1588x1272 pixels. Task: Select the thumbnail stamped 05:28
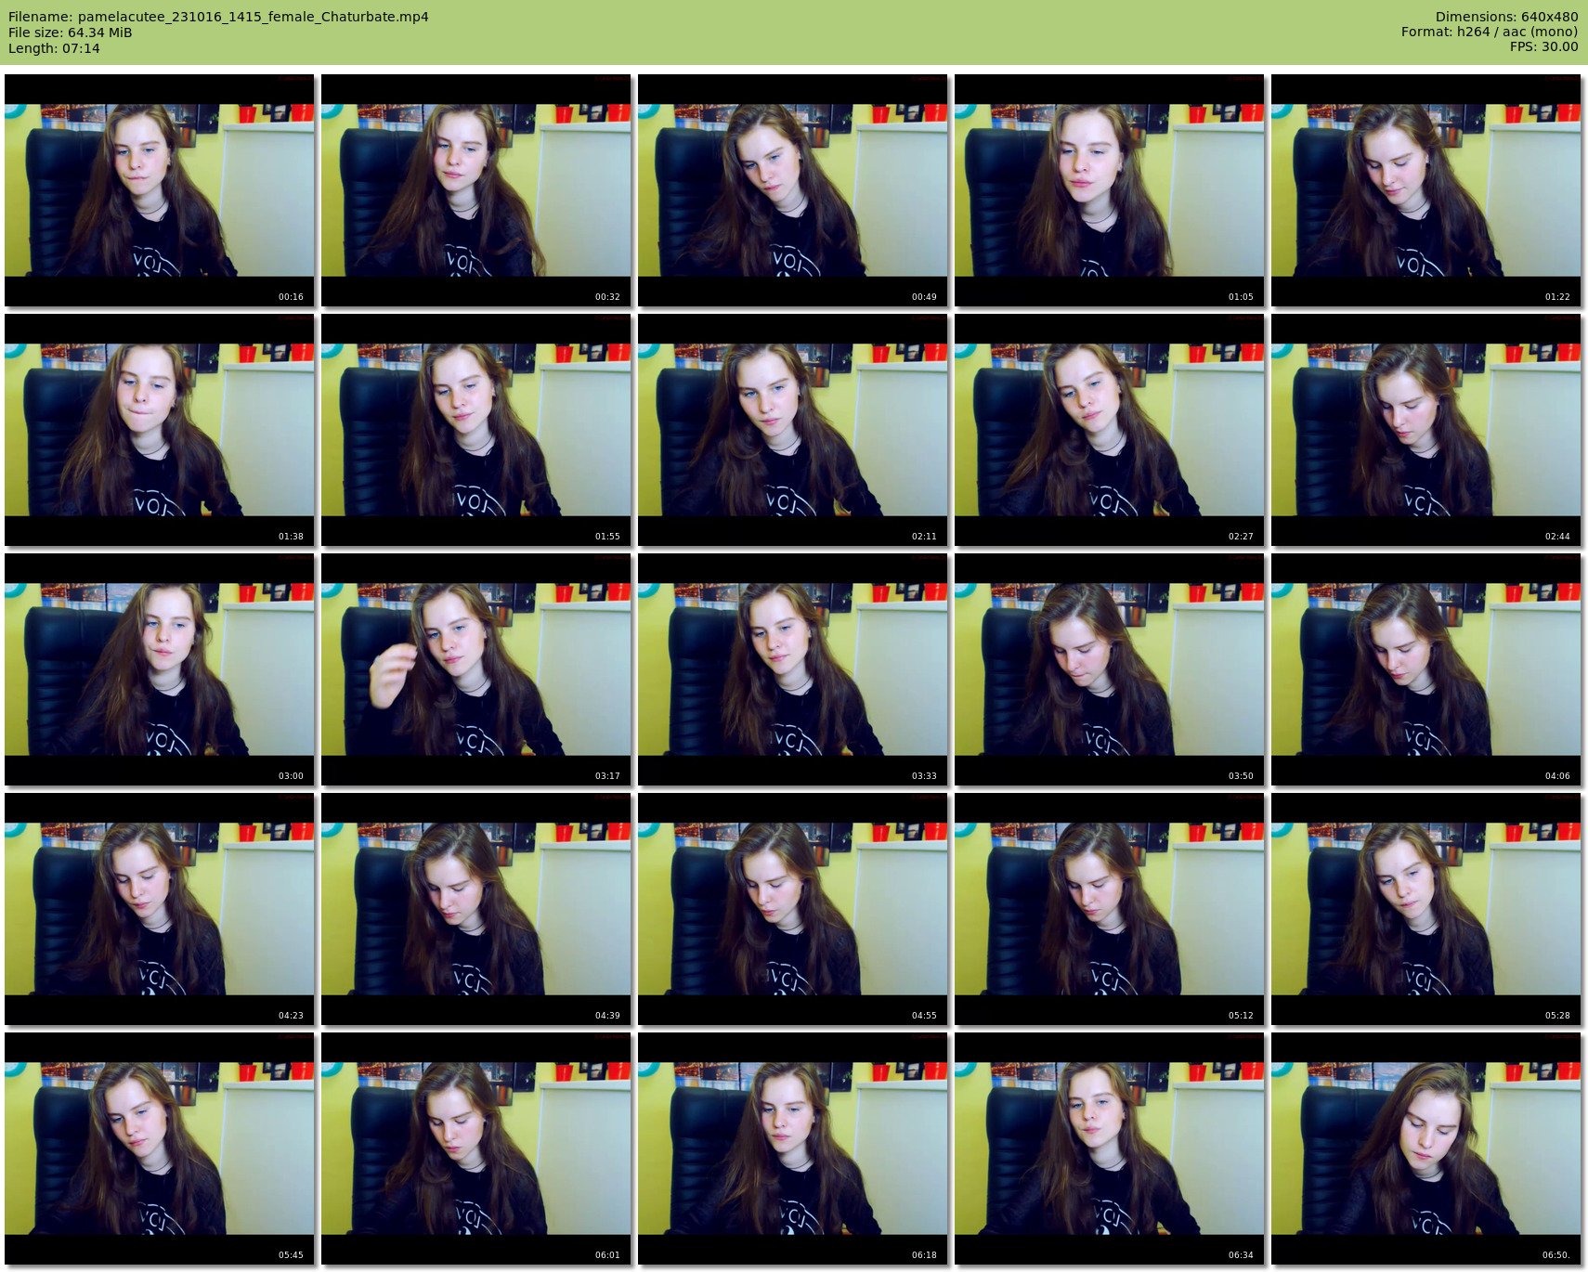tap(1426, 909)
